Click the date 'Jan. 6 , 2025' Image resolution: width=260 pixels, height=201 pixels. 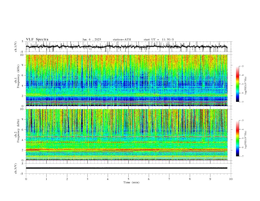[x=92, y=39]
